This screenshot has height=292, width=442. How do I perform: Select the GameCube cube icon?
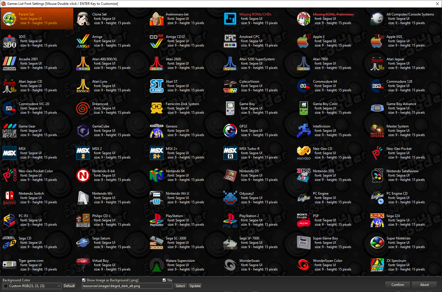pyautogui.click(x=83, y=131)
